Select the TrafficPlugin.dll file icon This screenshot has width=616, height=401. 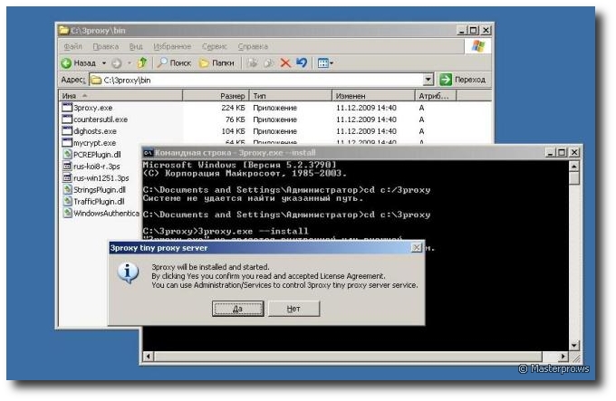[x=67, y=201]
